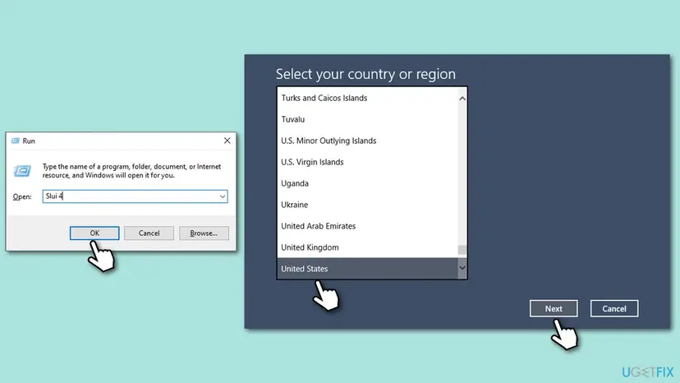Select Uganda from the list
The height and width of the screenshot is (383, 680).
[x=367, y=183]
